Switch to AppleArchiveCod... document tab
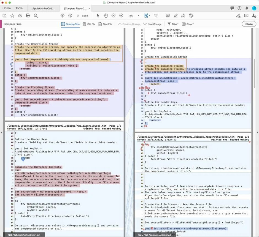The width and height of the screenshot is (259, 237). (43, 9)
